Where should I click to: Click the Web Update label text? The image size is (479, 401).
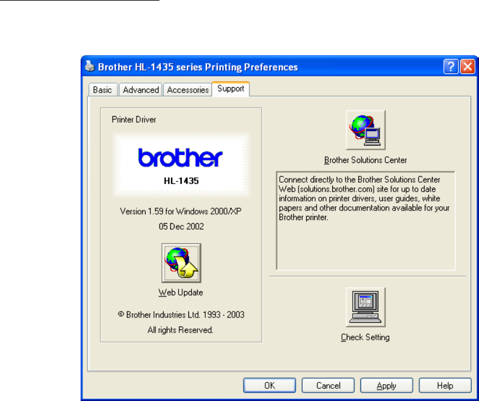pyautogui.click(x=181, y=292)
